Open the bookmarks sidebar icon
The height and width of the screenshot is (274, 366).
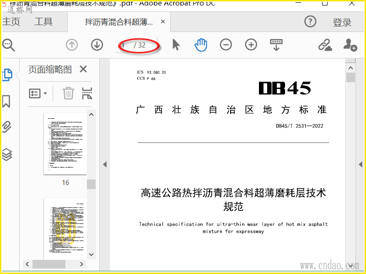click(6, 101)
